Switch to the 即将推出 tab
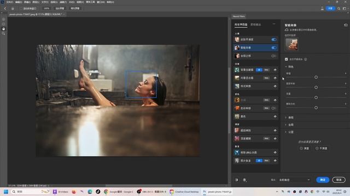The width and height of the screenshot is (350, 196). [x=256, y=24]
